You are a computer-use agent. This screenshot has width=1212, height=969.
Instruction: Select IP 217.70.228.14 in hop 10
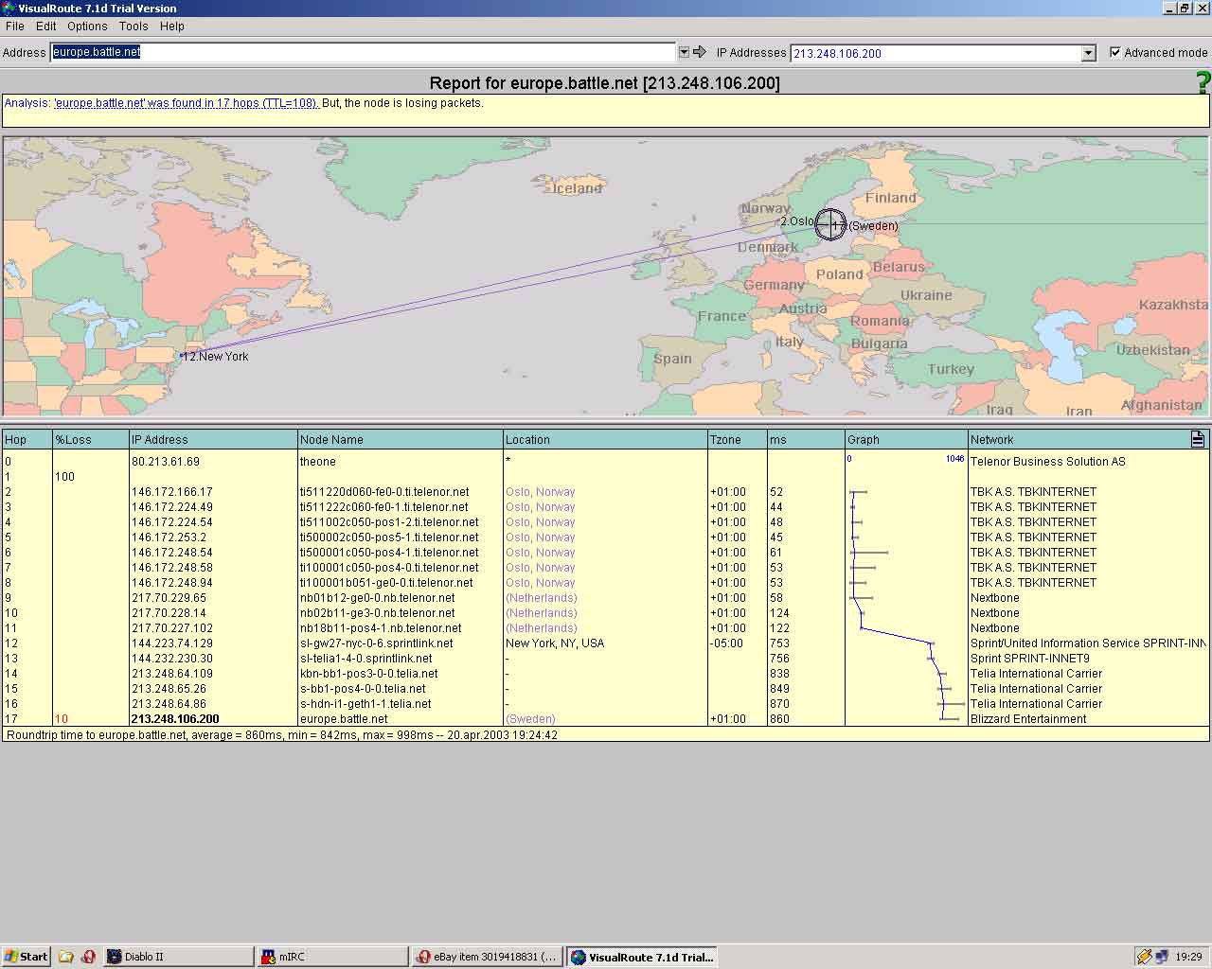pos(169,613)
